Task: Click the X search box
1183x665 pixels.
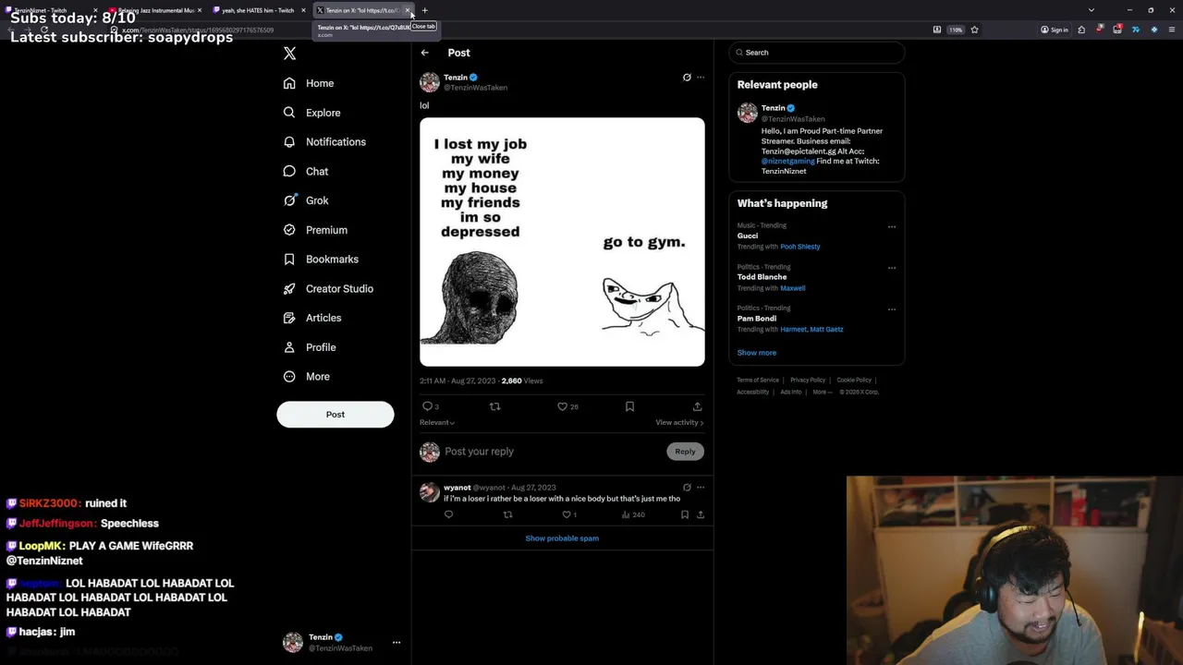Action: [x=817, y=53]
